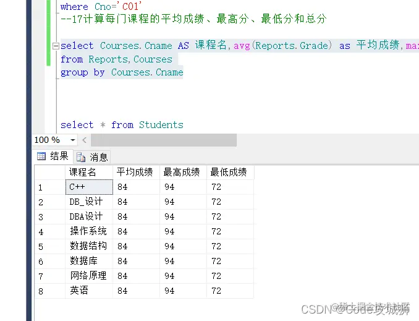Click the 最低成绩 value 72 in 网络原理 row
Viewport: 419px width, 321px height.
pyautogui.click(x=230, y=276)
